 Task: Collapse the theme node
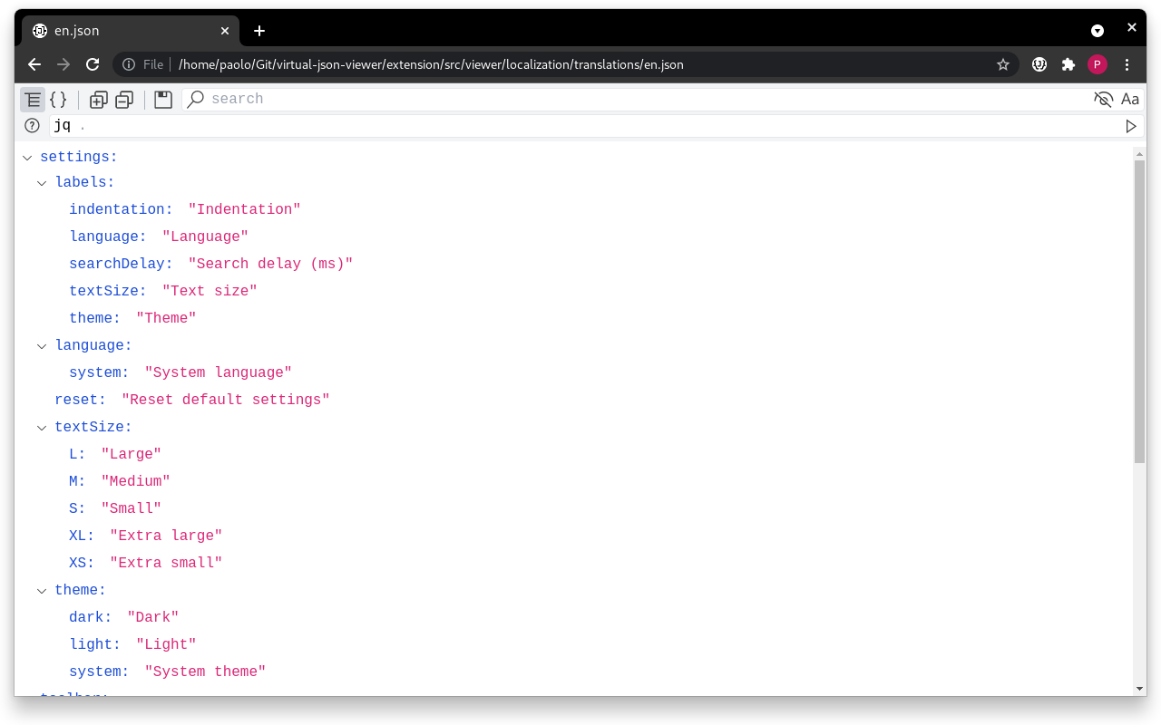[x=42, y=590]
